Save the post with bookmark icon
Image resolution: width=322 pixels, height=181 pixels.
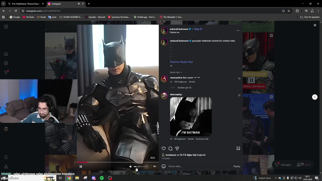pos(238,149)
